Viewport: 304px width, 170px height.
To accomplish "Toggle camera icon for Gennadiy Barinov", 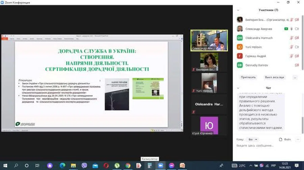I will 297,65.
